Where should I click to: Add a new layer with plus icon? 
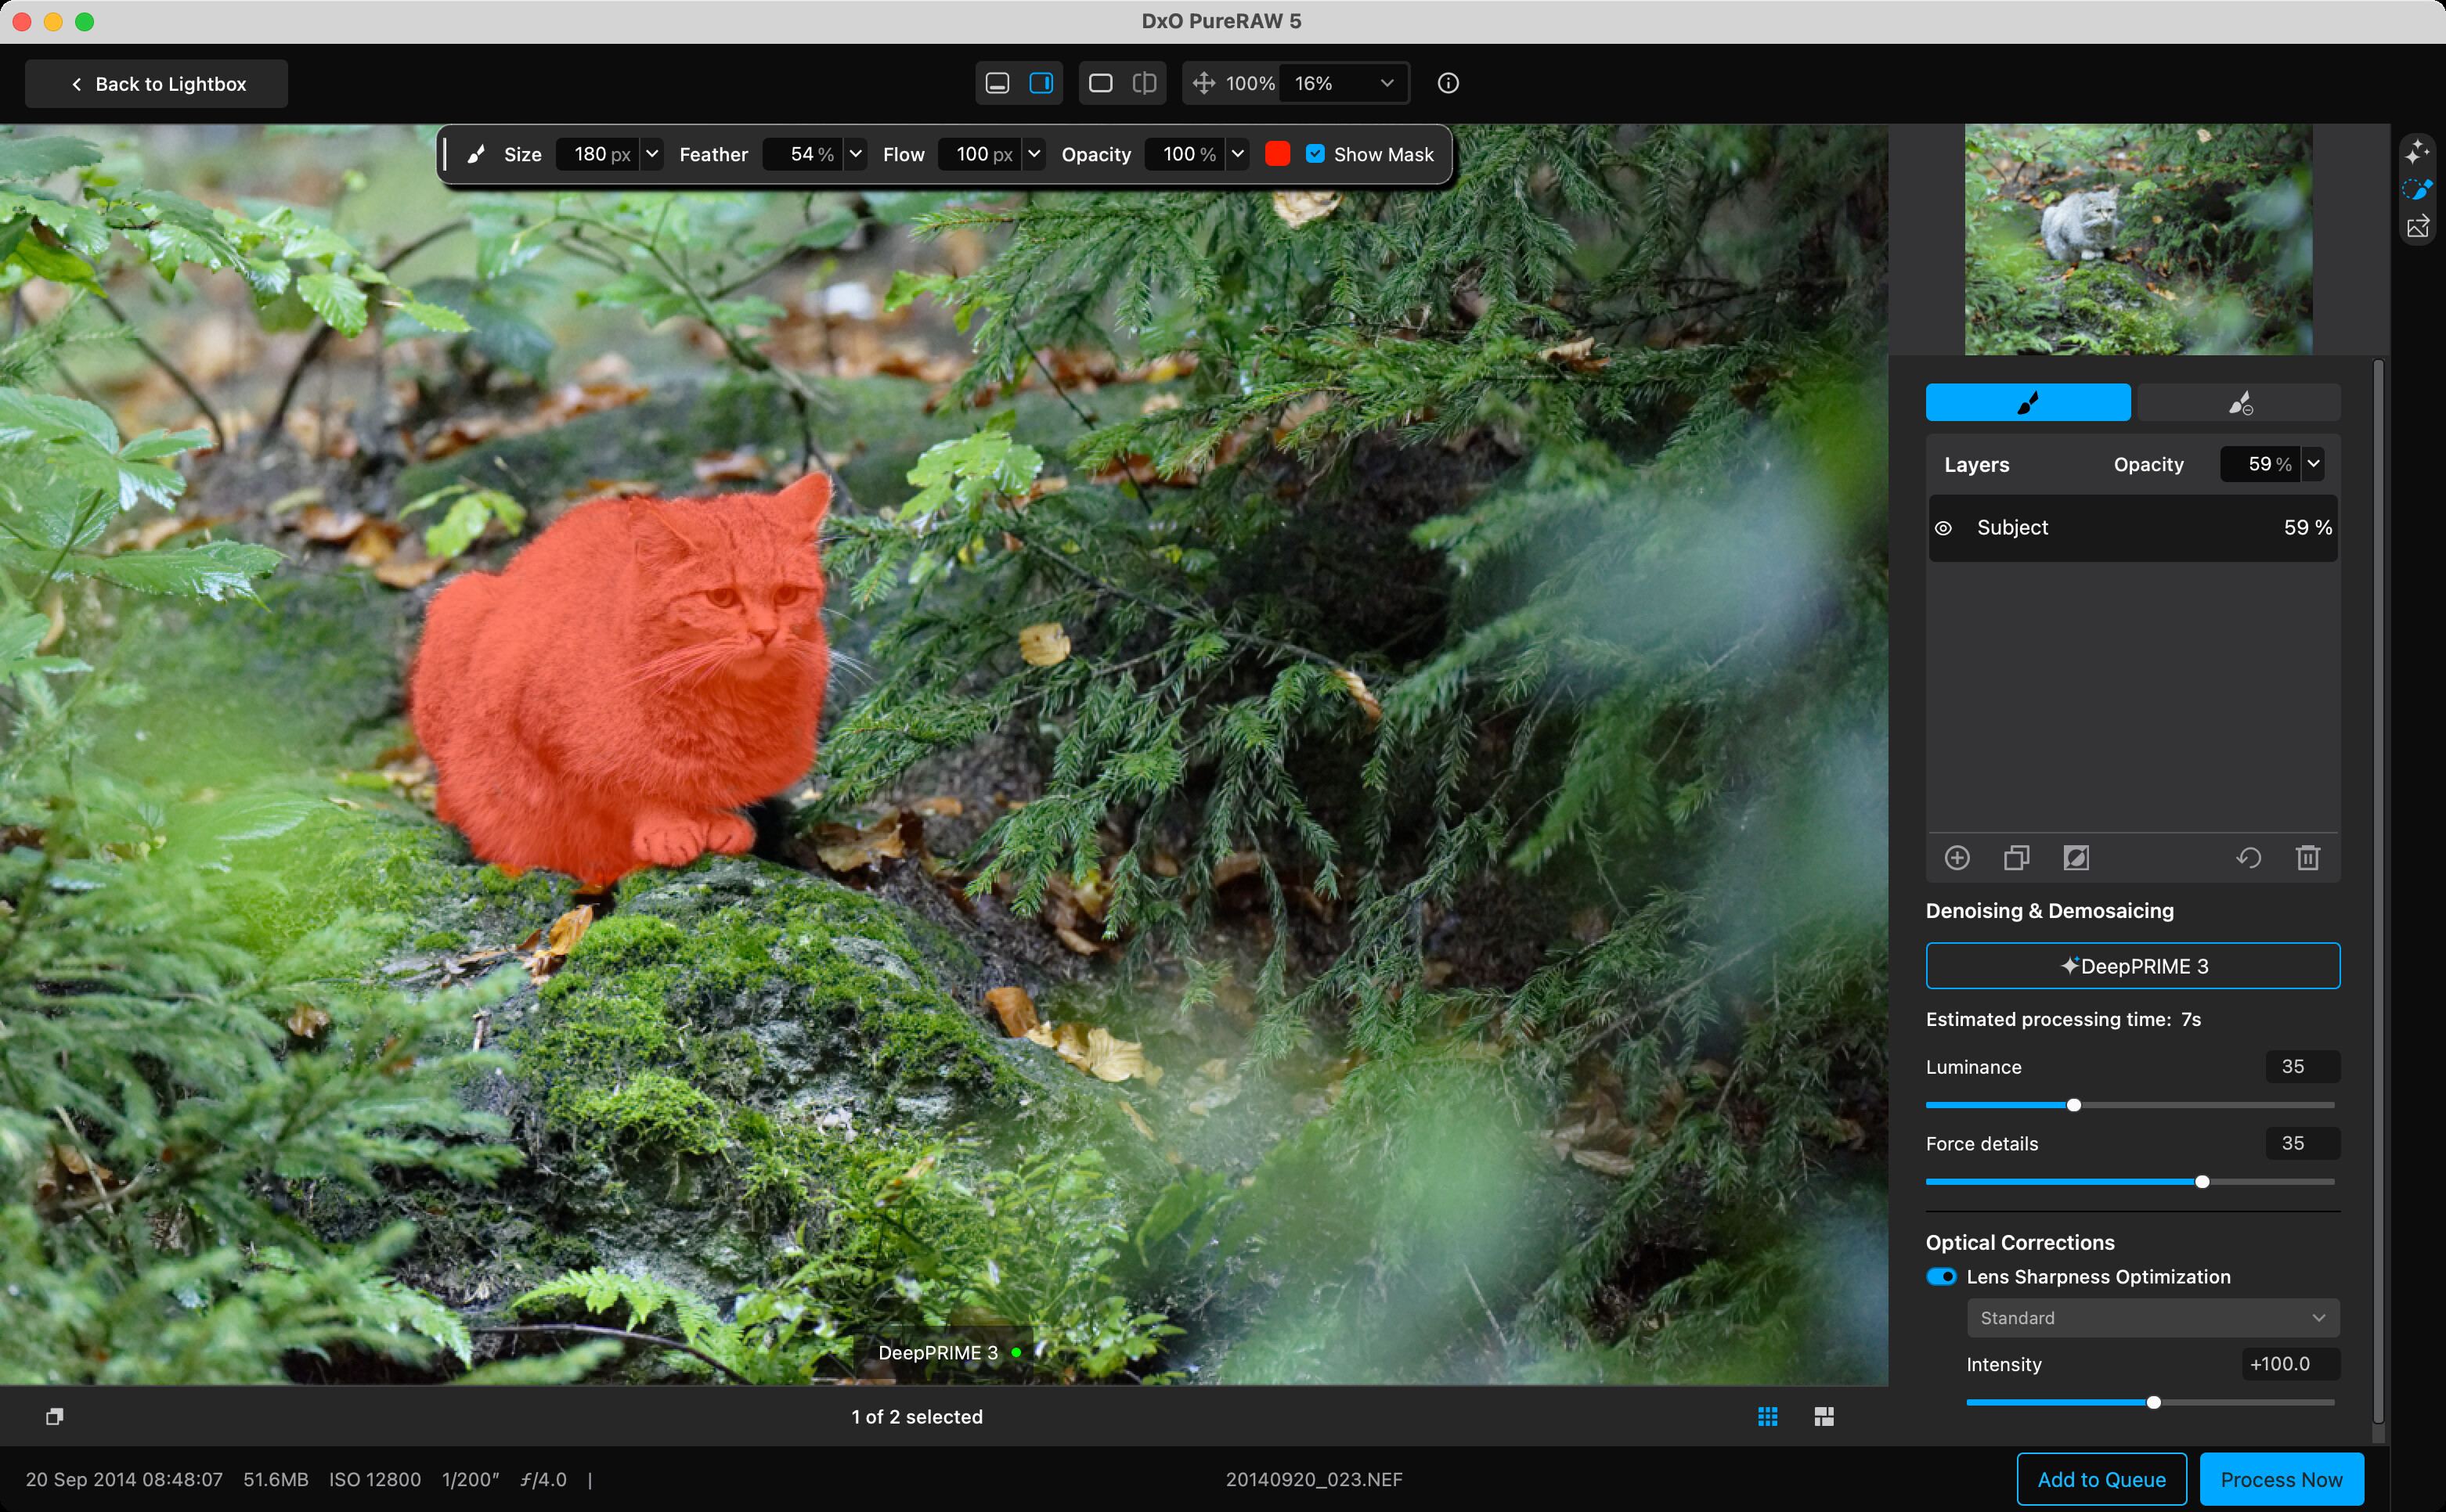1957,858
